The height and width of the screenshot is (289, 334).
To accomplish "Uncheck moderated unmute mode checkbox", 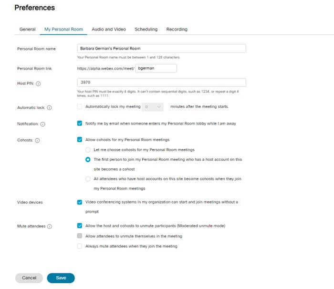I will pyautogui.click(x=80, y=226).
